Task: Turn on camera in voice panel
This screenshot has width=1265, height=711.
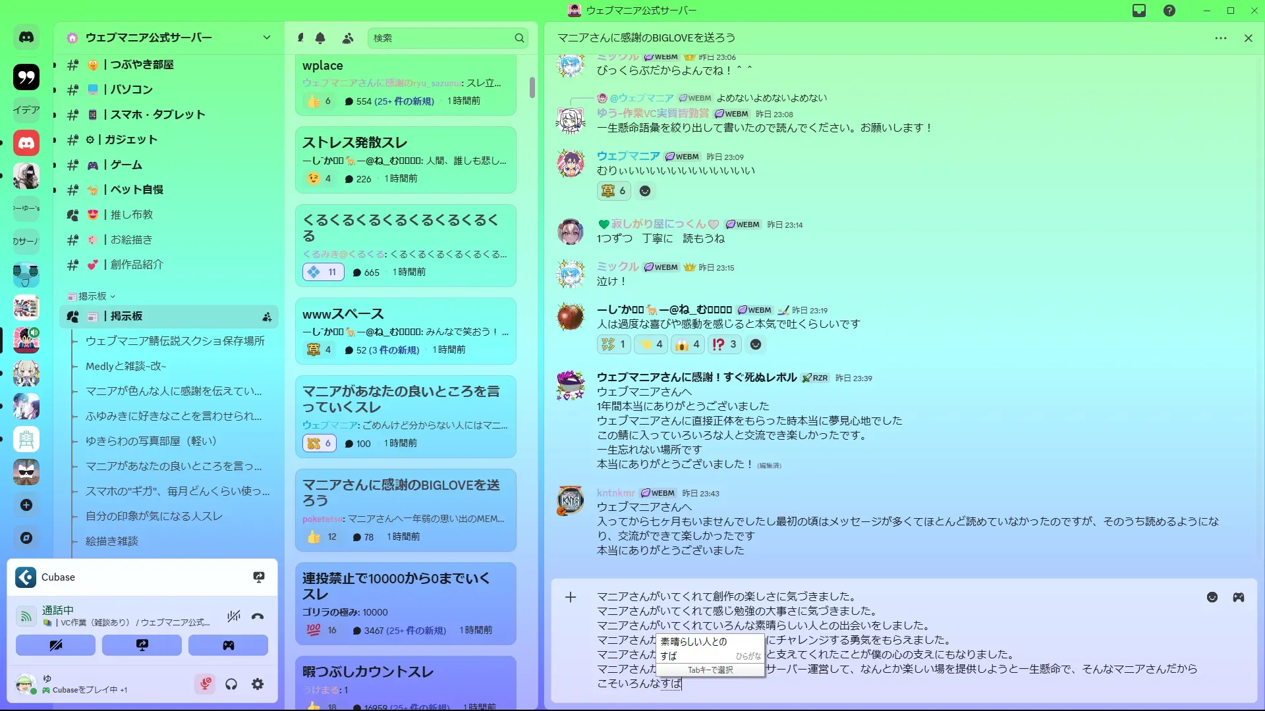Action: pos(55,645)
